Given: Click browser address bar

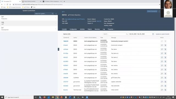Looking at the screenshot, I should pyautogui.click(x=85, y=4).
